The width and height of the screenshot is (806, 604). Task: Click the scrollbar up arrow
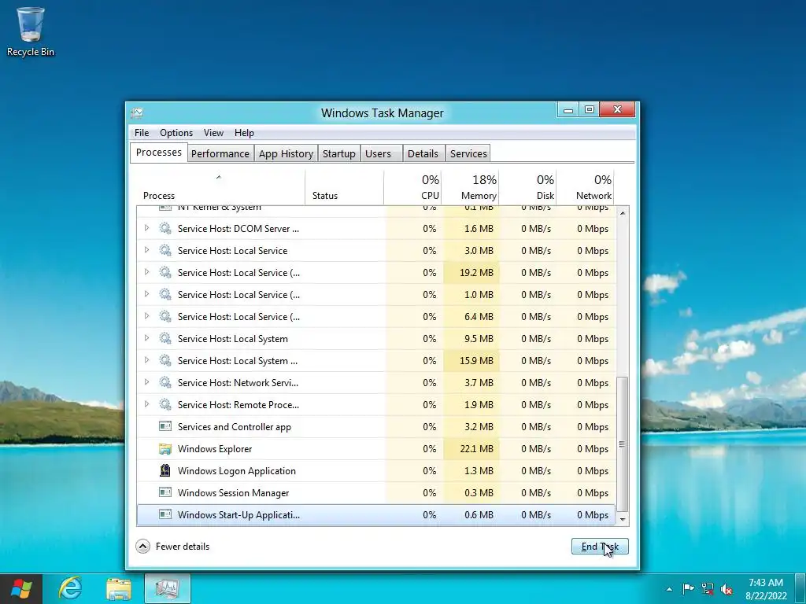tap(622, 212)
